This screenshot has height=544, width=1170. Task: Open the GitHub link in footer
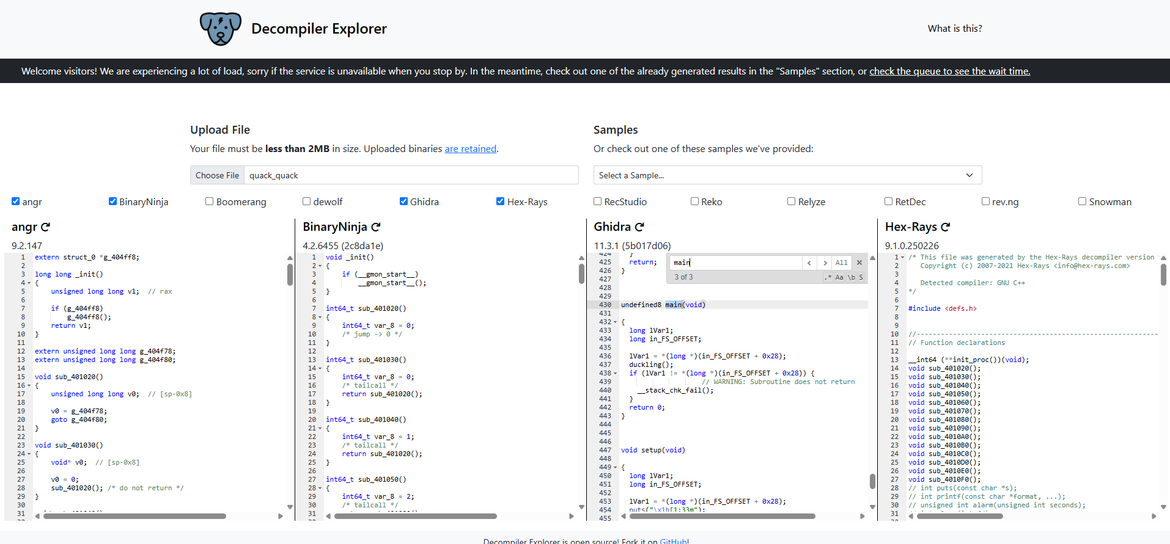coord(673,541)
